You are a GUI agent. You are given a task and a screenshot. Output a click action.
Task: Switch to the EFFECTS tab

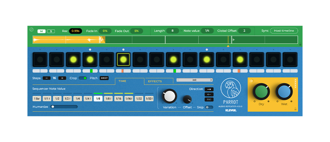[155, 81]
